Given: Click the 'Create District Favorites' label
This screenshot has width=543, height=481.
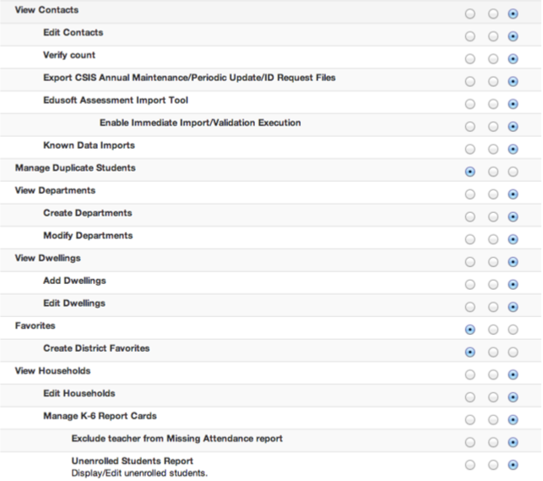Looking at the screenshot, I should tap(96, 348).
